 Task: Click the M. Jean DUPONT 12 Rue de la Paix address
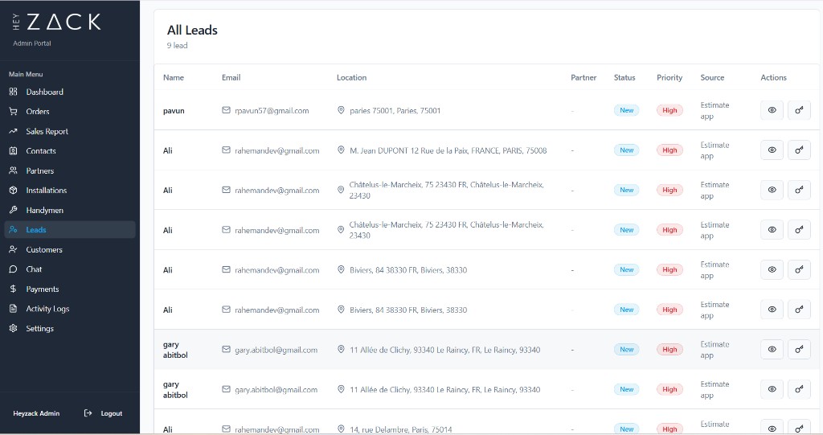[x=448, y=151]
